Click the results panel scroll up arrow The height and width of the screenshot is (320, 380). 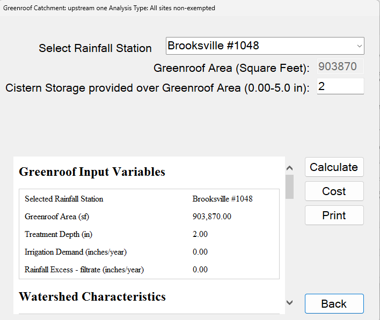click(290, 168)
